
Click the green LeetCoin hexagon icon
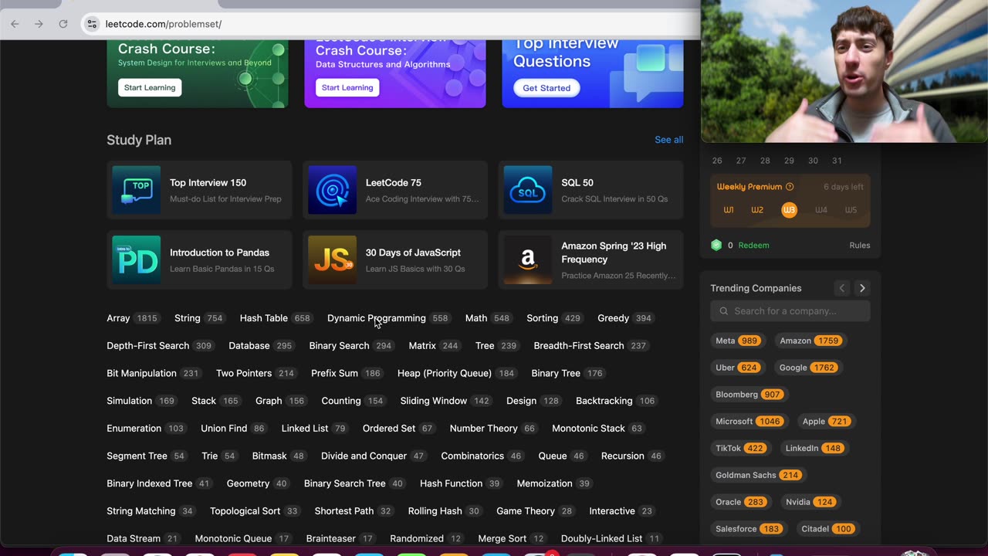pyautogui.click(x=716, y=245)
